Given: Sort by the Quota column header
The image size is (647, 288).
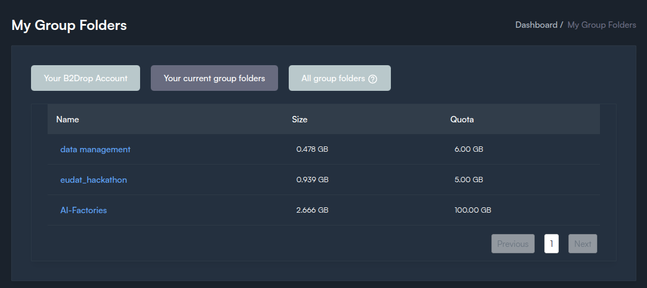Looking at the screenshot, I should pos(462,119).
